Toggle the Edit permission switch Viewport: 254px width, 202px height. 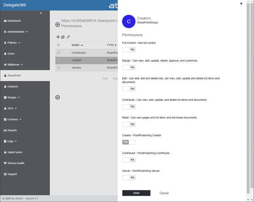pos(129,89)
